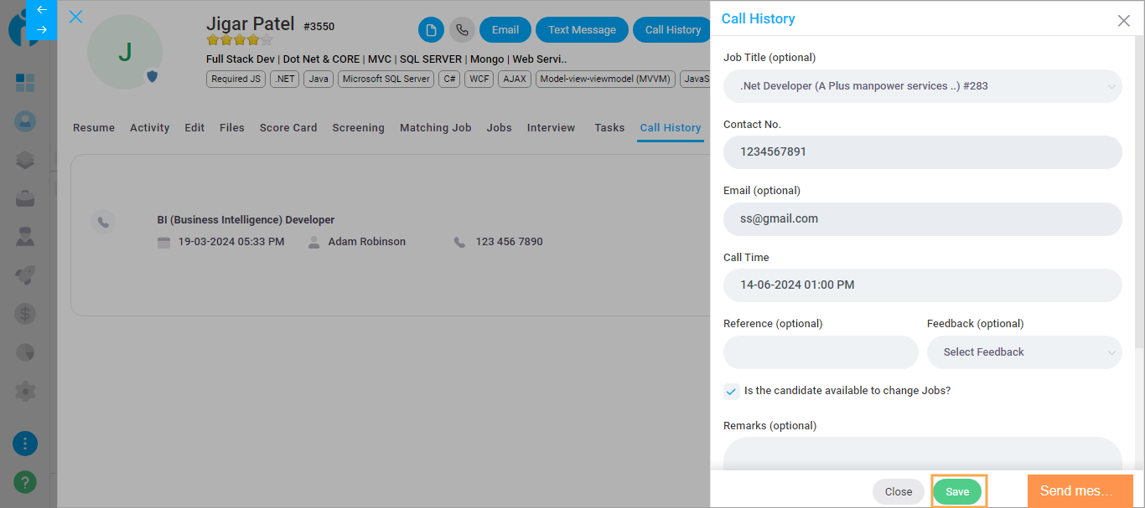
Task: Open the three-dot more options sidebar icon
Action: pos(25,444)
